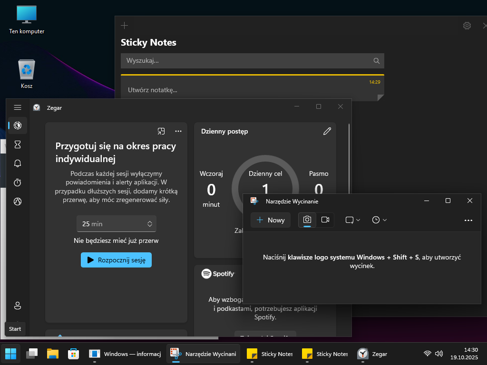The image size is (487, 365).
Task: Click the Zegar window vertical scrollbar
Action: 350,190
